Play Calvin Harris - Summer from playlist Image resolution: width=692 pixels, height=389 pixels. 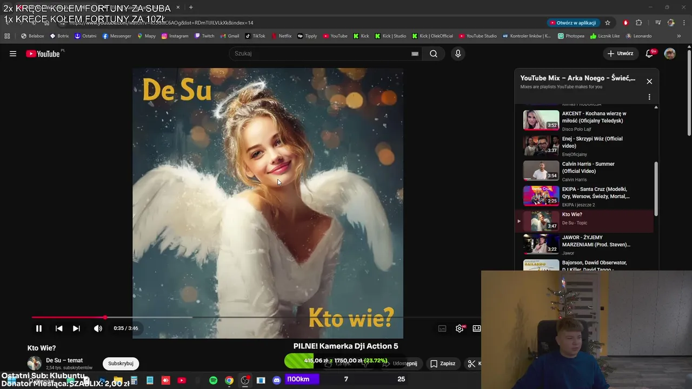585,171
